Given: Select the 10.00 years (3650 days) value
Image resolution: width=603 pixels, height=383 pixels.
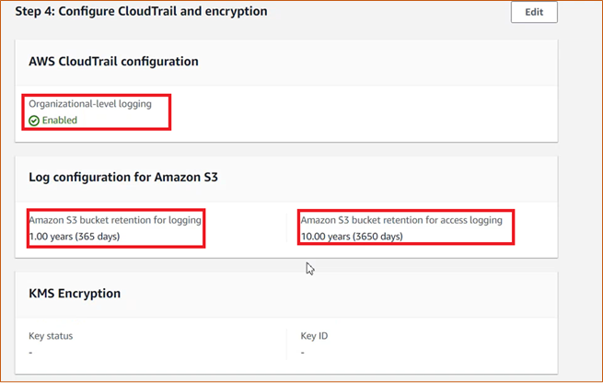Looking at the screenshot, I should [352, 236].
